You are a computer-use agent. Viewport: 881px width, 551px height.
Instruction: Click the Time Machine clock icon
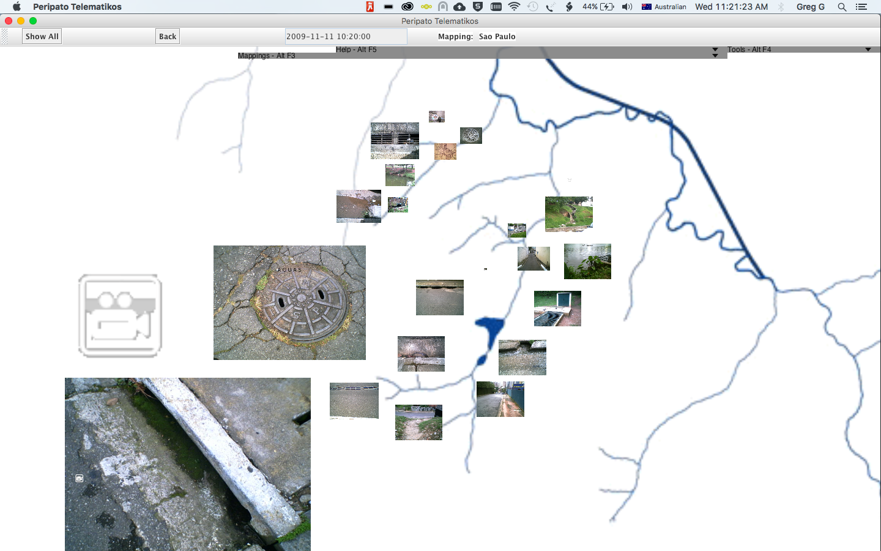[x=533, y=7]
